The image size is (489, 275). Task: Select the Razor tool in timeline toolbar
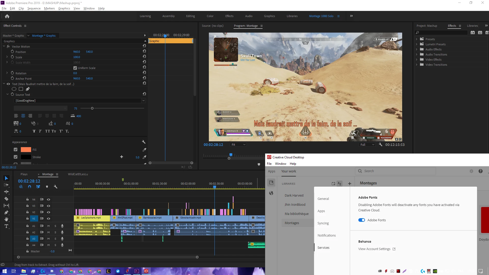coord(6,199)
